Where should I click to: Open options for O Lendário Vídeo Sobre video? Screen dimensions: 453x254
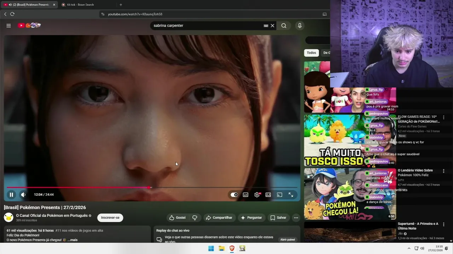pyautogui.click(x=444, y=171)
